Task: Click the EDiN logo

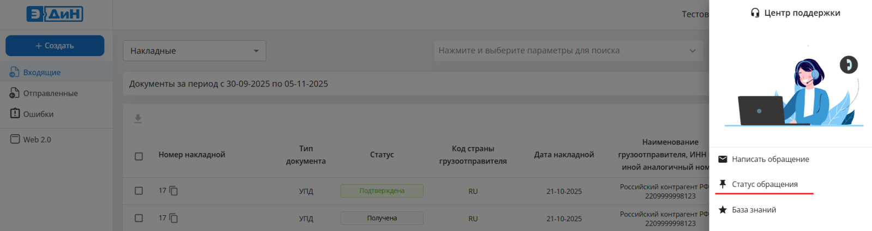Action: [x=55, y=14]
